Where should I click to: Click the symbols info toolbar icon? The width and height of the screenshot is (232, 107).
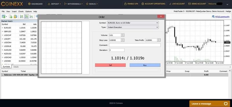(15, 17)
